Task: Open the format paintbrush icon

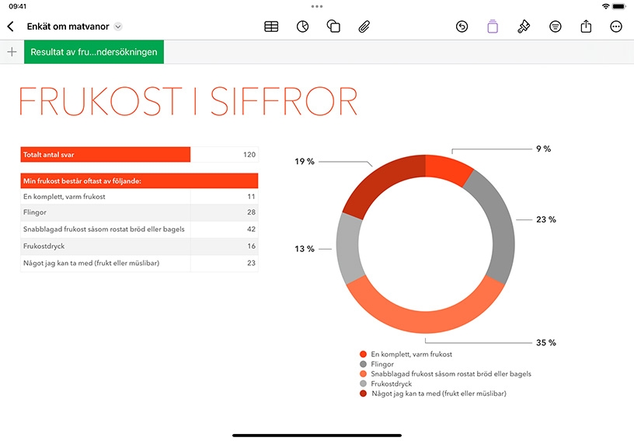Action: (x=524, y=26)
